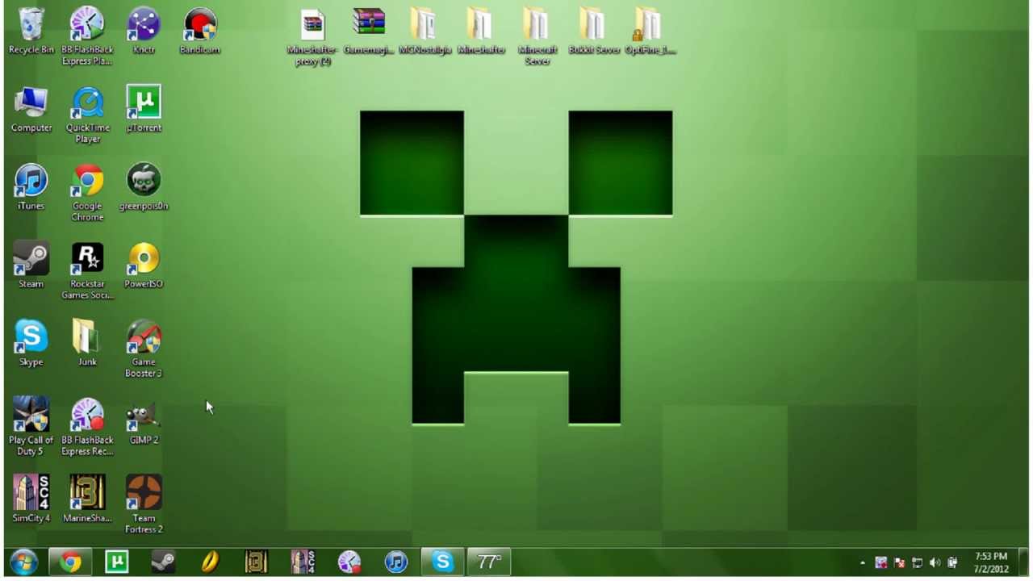Open Action Center flag with red X
This screenshot has width=1033, height=581.
[899, 562]
